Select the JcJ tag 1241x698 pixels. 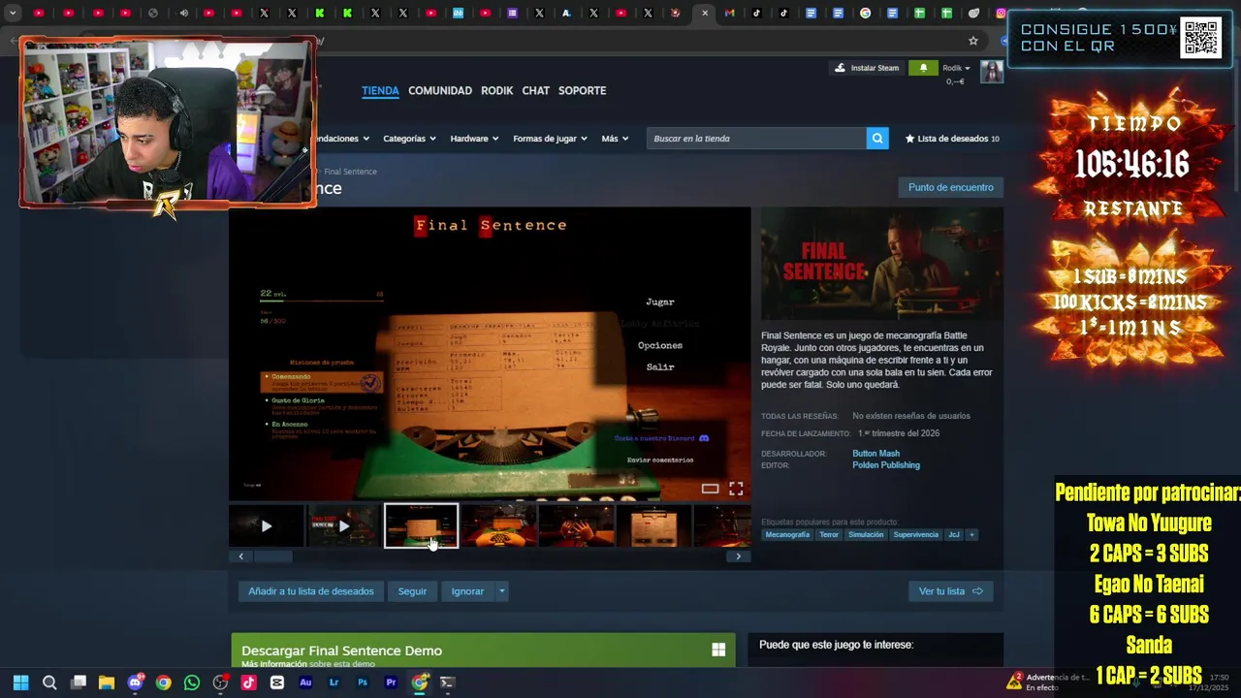953,534
